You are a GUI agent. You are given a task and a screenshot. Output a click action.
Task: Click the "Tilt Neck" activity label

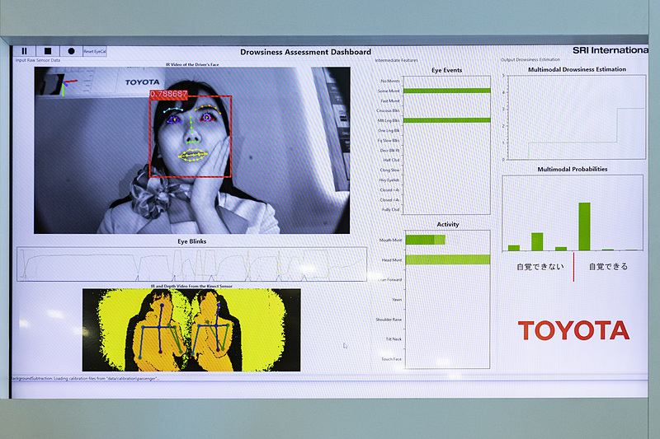(x=394, y=339)
